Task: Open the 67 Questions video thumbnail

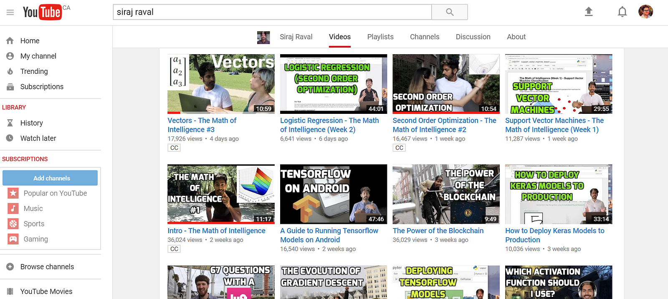Action: (221, 282)
